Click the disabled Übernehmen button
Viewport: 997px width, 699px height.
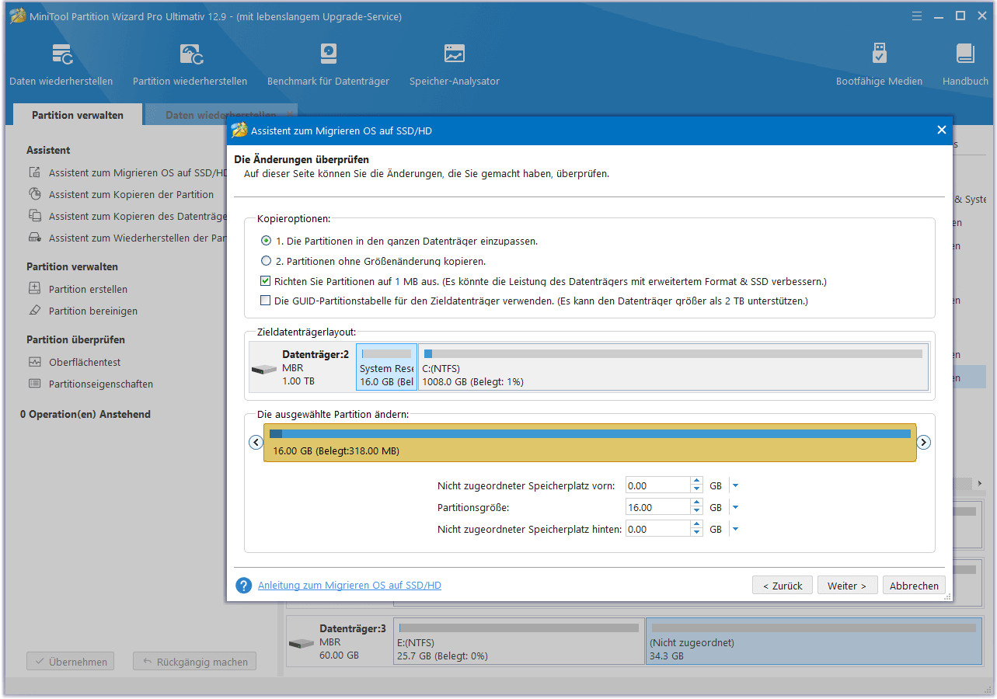point(71,662)
